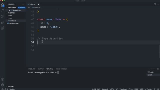Image resolution: width=160 pixels, height=90 pixels.
Task: Click the 1 UNSAVED badge
Action: pos(22,8)
